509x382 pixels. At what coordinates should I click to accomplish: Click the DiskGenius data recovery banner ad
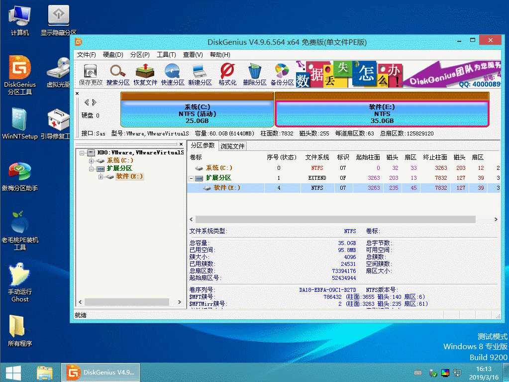398,74
